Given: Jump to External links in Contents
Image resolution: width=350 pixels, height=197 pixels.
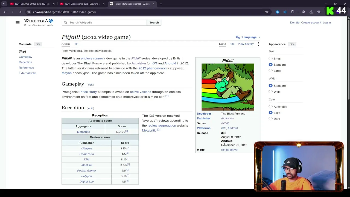Looking at the screenshot, I should pos(27,73).
